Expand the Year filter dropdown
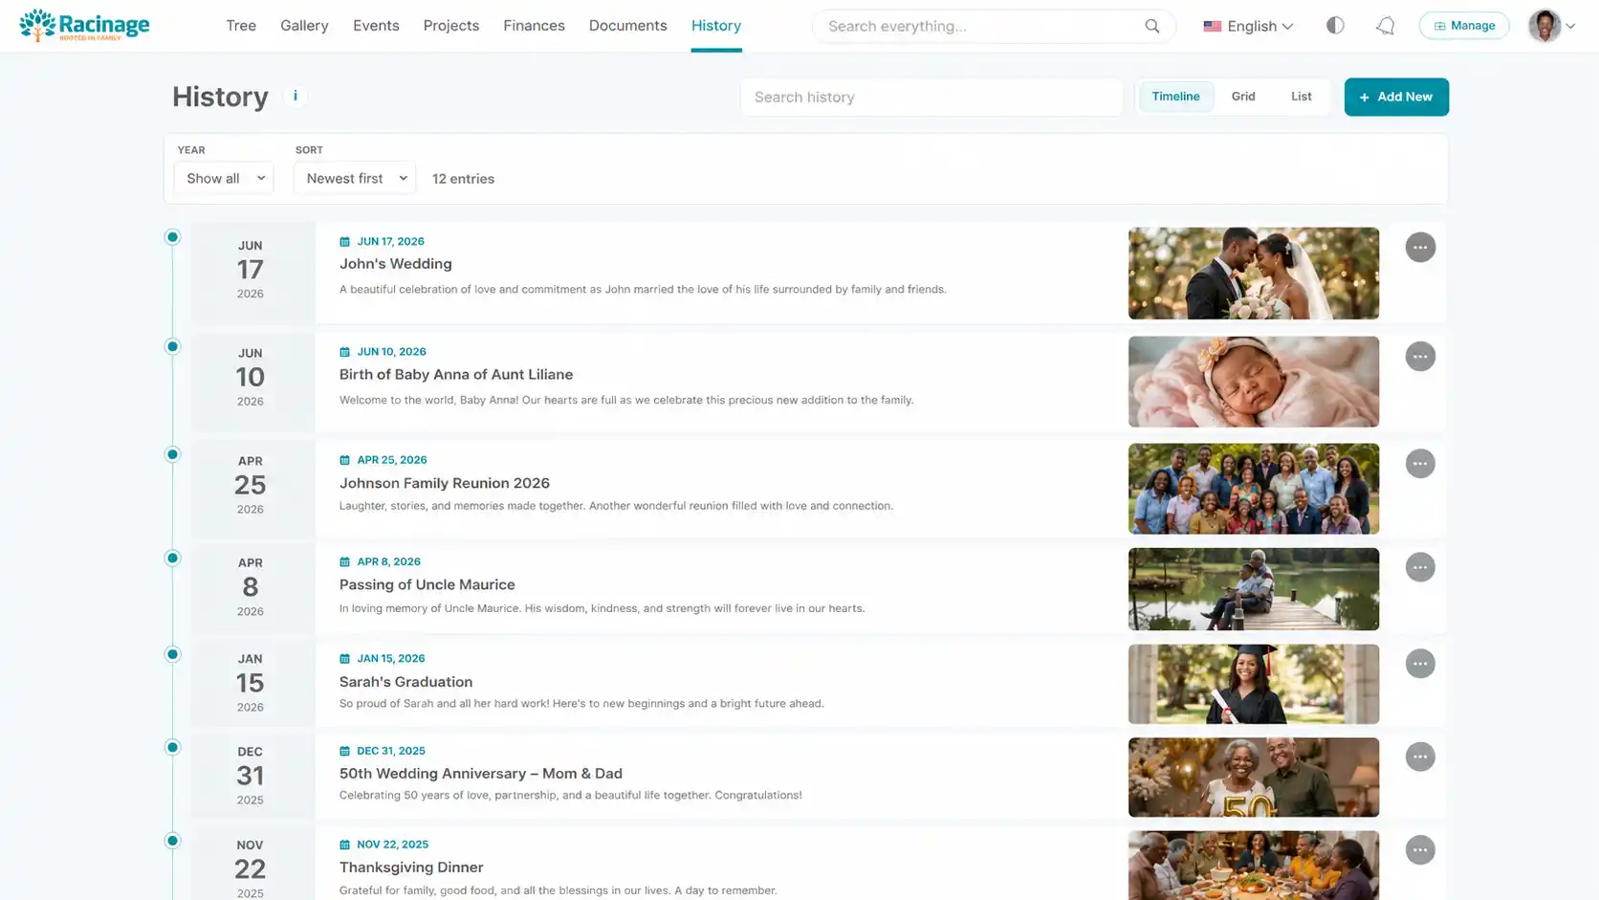The height and width of the screenshot is (900, 1599). point(224,178)
